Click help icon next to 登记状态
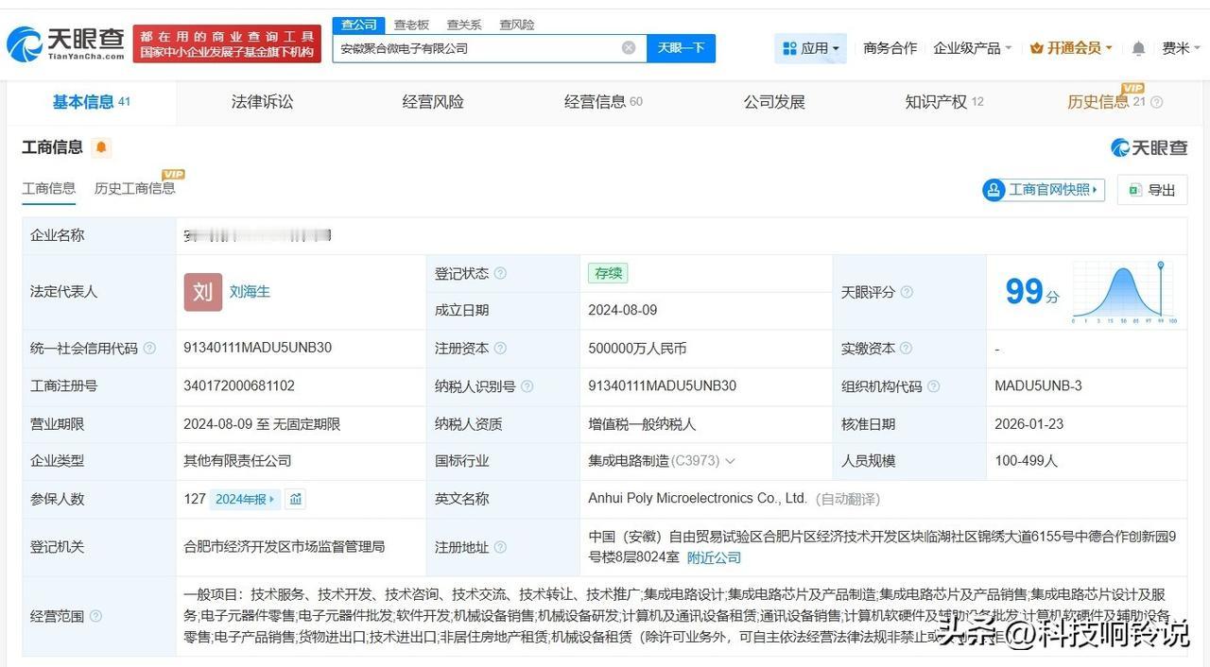The height and width of the screenshot is (667, 1210). 500,274
